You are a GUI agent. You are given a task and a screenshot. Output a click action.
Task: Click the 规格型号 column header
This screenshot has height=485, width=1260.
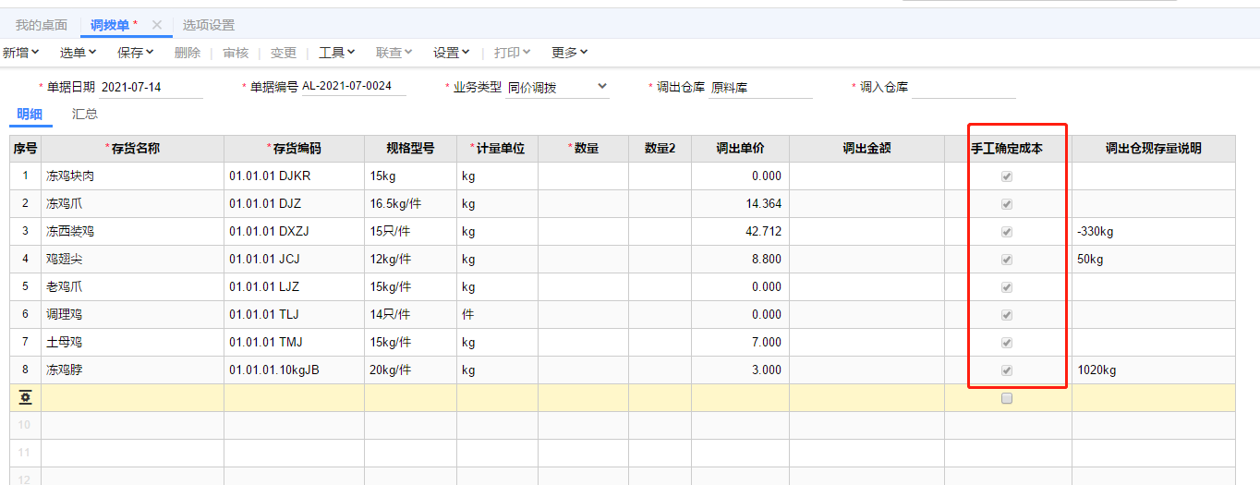point(411,149)
